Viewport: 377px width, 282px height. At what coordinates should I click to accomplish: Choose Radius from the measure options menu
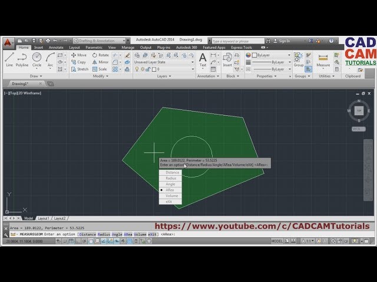click(170, 178)
